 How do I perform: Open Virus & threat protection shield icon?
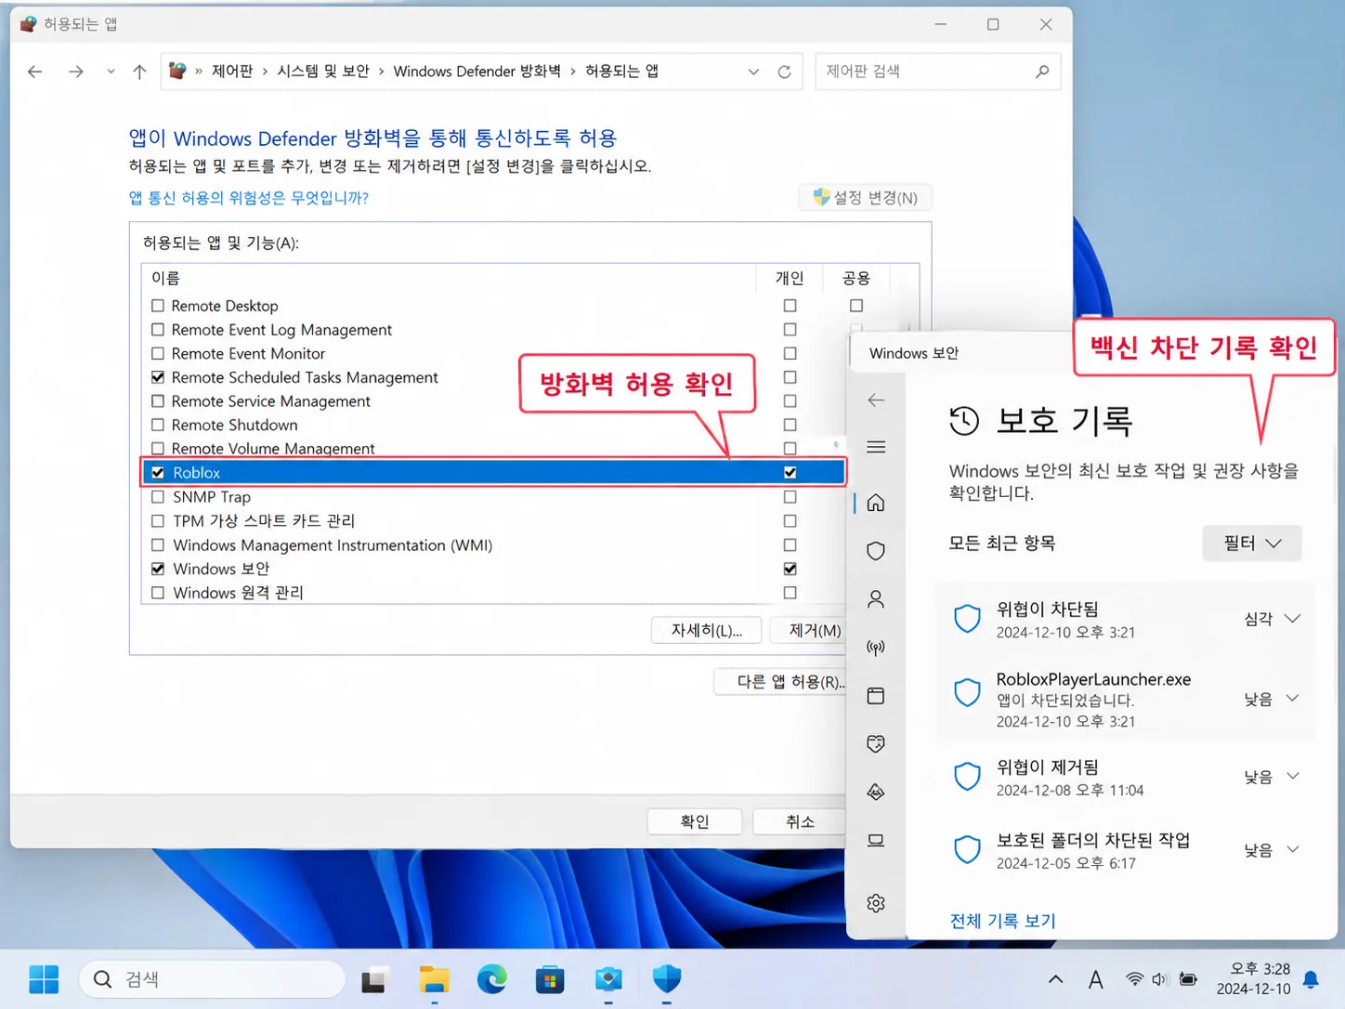pyautogui.click(x=876, y=551)
